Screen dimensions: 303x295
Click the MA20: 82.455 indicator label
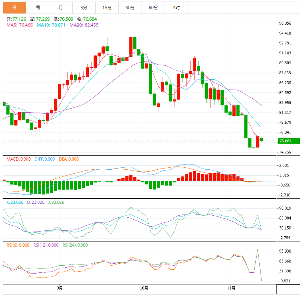pyautogui.click(x=84, y=25)
